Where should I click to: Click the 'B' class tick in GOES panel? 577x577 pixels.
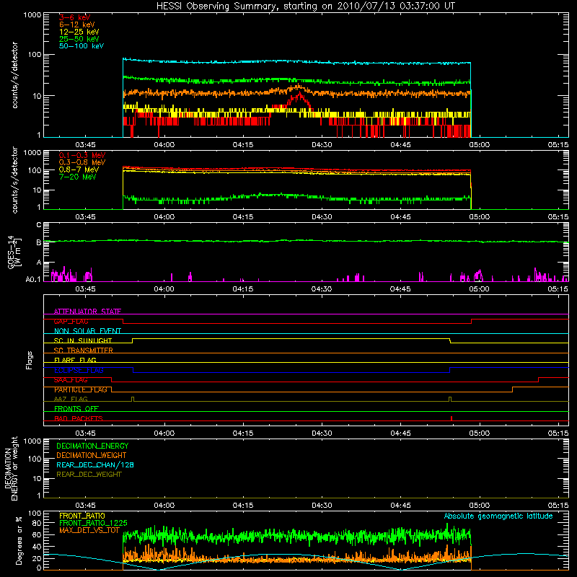39,242
